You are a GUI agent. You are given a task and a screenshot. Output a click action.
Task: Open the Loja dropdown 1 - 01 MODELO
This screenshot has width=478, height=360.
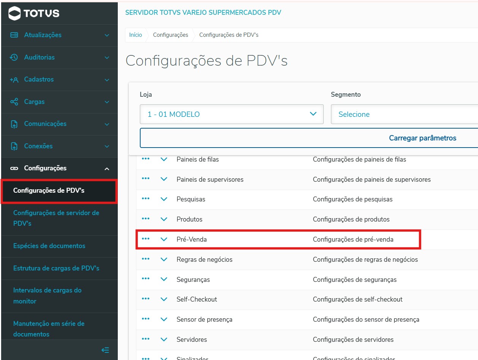pos(232,114)
